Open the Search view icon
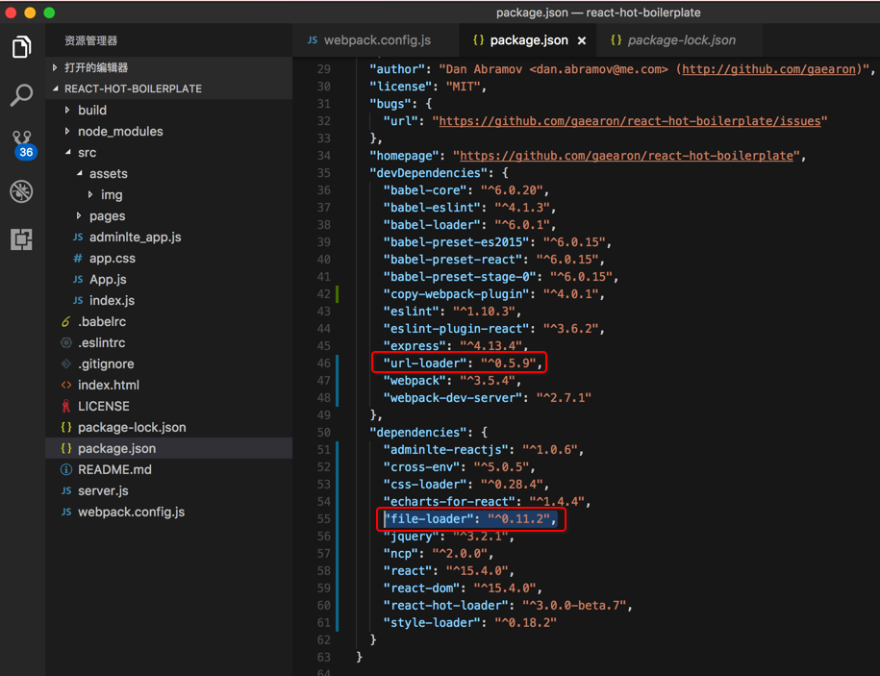 pos(21,95)
